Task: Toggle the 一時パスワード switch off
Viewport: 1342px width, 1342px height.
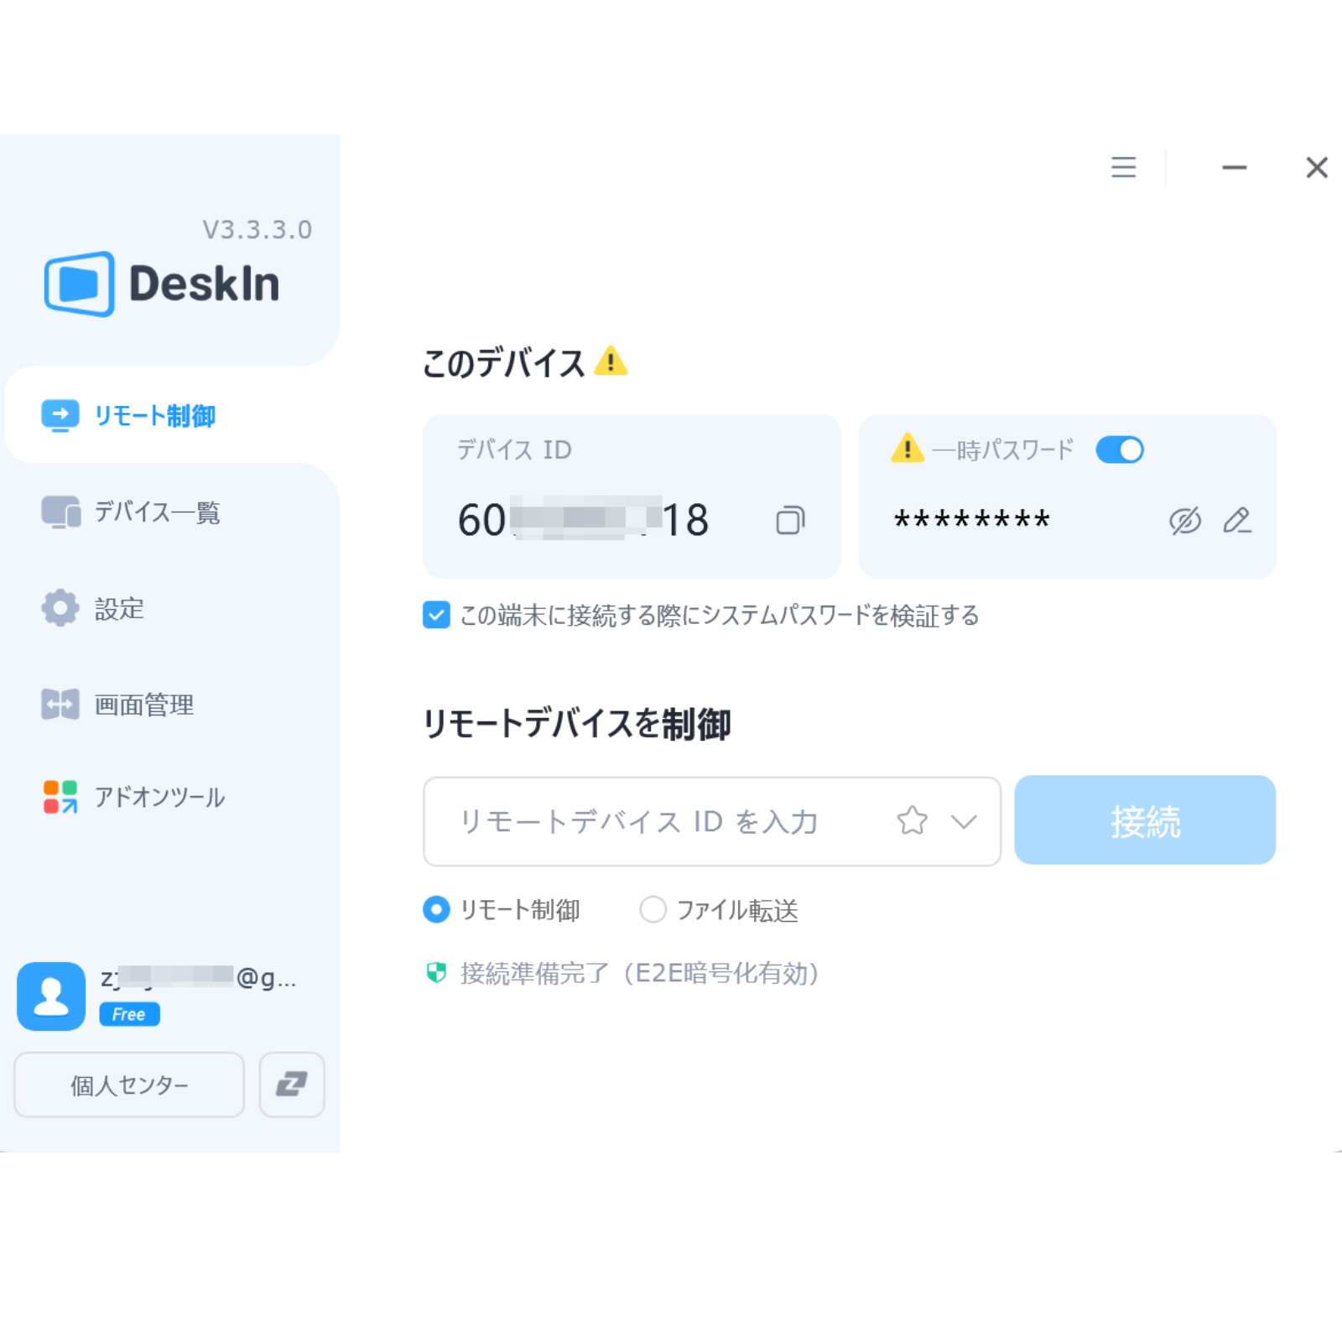Action: tap(1119, 450)
